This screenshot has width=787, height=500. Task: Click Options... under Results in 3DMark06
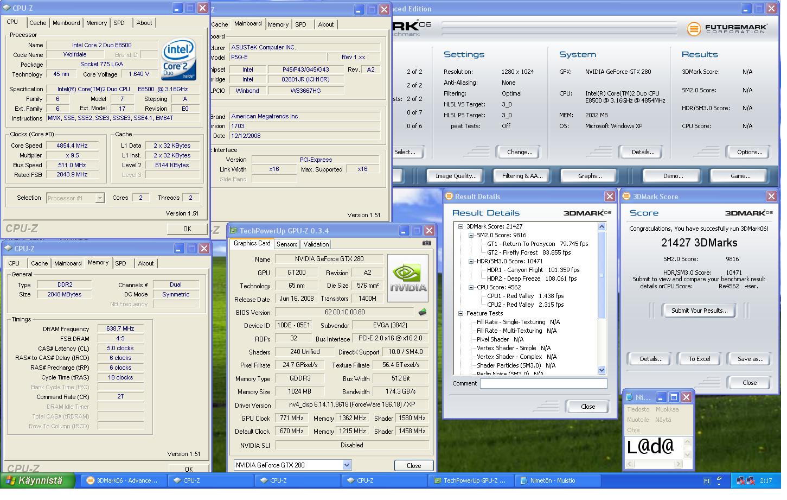click(750, 152)
